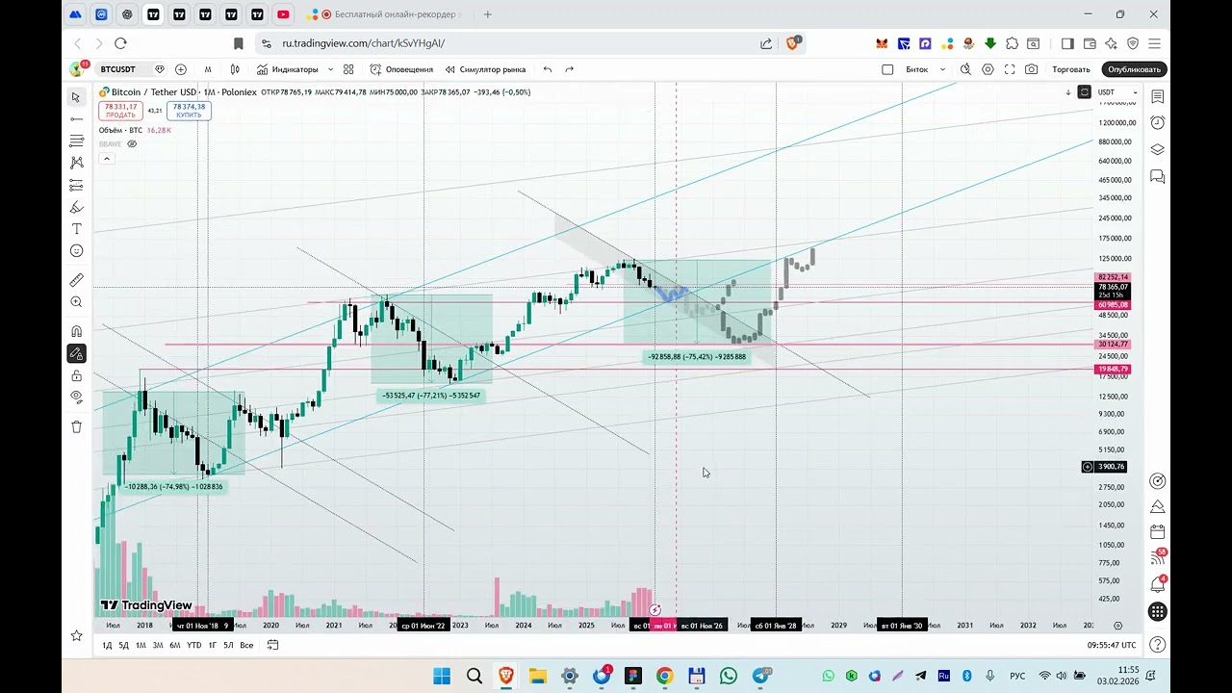This screenshot has height=693, width=1232.
Task: Toggle BBAWE indicator visibility eye
Action: (x=132, y=143)
